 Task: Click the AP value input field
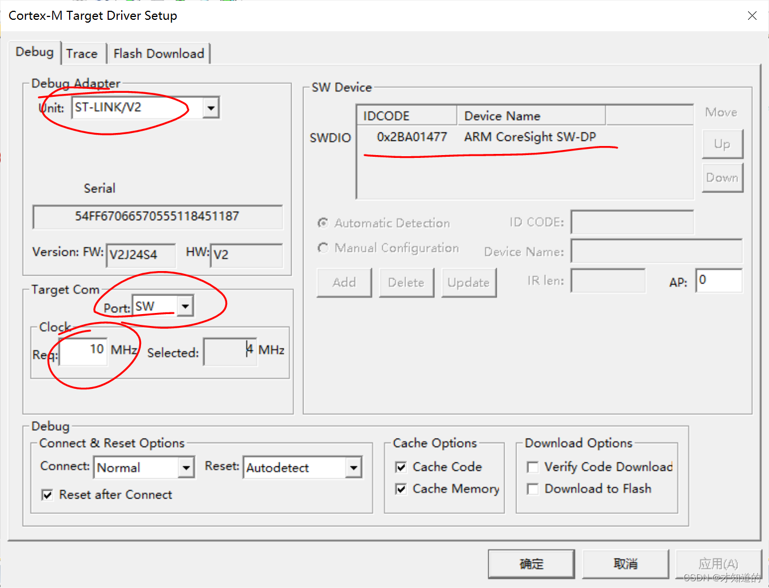(x=719, y=281)
